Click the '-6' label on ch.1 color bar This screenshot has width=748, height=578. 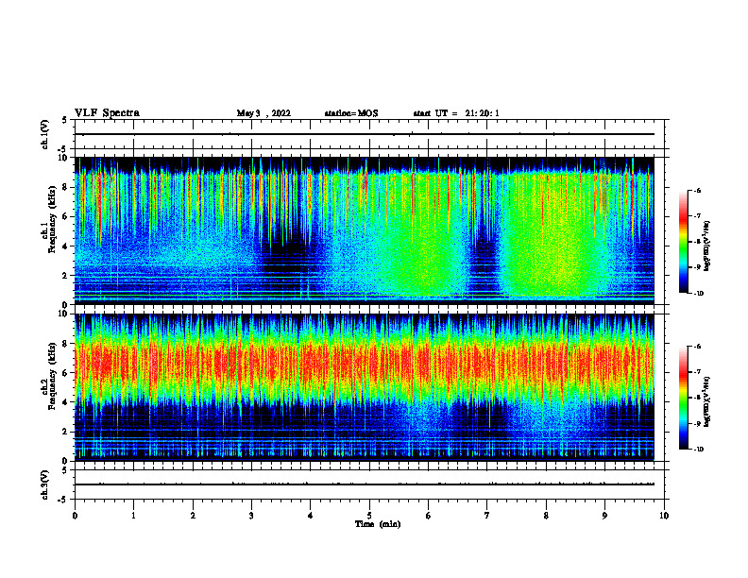(696, 191)
